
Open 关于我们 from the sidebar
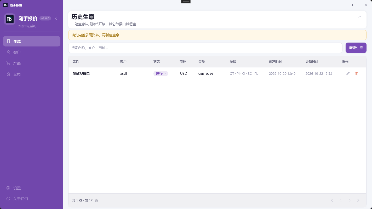point(32,199)
